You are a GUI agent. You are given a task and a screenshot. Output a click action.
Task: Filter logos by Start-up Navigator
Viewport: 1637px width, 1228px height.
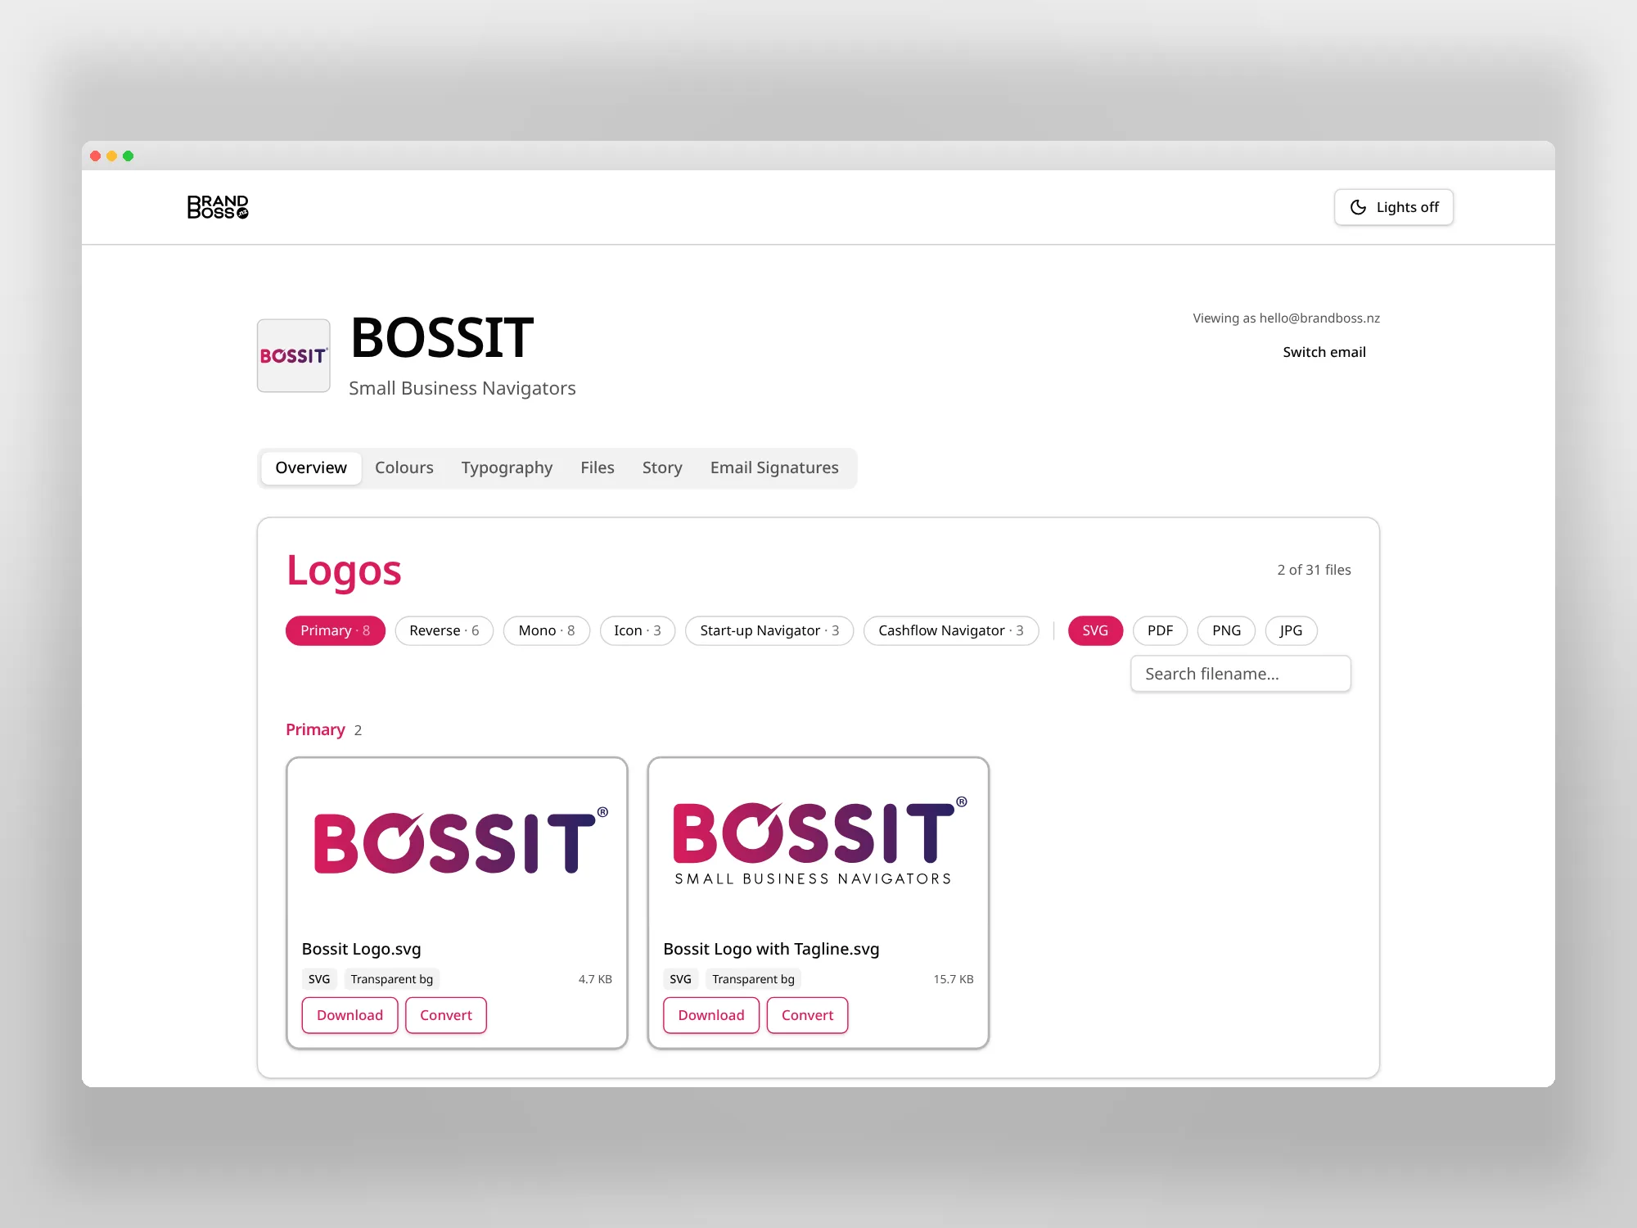769,630
